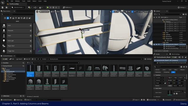Open the Blueprints dropdown in the toolbar
This screenshot has width=188, height=106.
(x=35, y=7)
